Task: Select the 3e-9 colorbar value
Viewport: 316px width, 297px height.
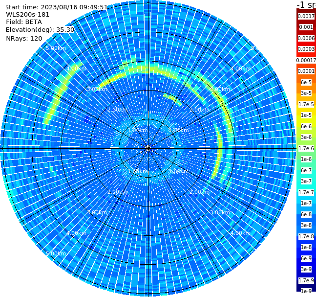Action: click(x=306, y=269)
